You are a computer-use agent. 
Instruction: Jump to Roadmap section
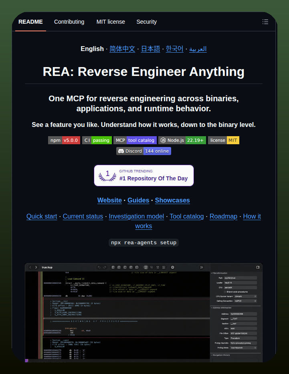pyautogui.click(x=223, y=217)
